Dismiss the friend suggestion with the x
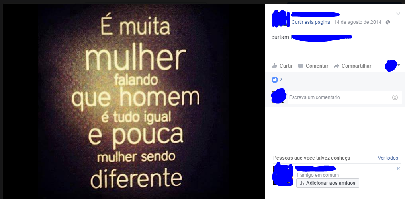This screenshot has height=199, width=405. [398, 168]
